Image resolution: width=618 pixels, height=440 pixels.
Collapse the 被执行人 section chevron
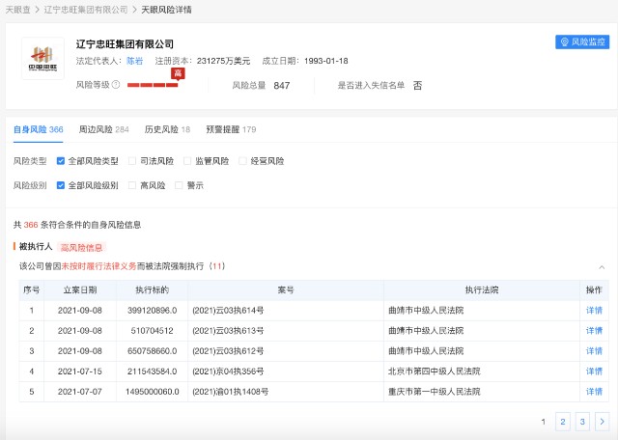click(602, 267)
